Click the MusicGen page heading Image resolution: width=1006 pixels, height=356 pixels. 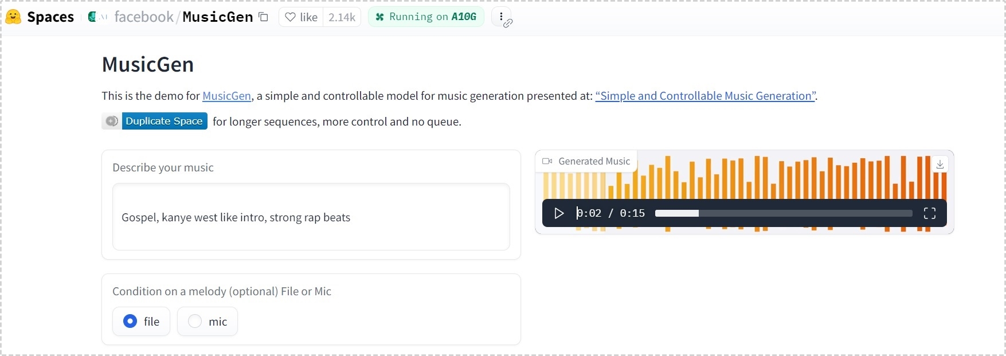148,64
